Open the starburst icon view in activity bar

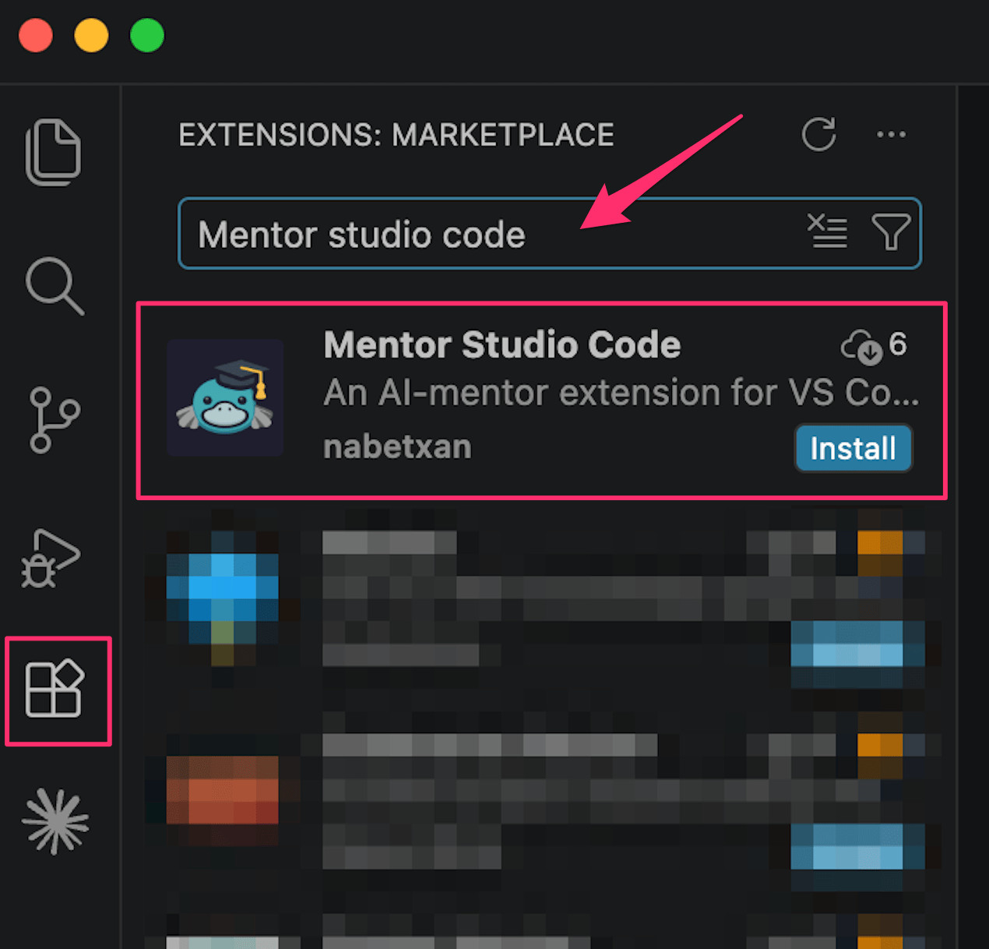coord(55,822)
